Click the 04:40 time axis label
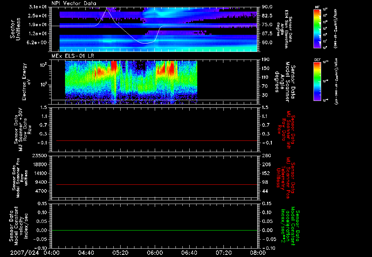 (86, 253)
